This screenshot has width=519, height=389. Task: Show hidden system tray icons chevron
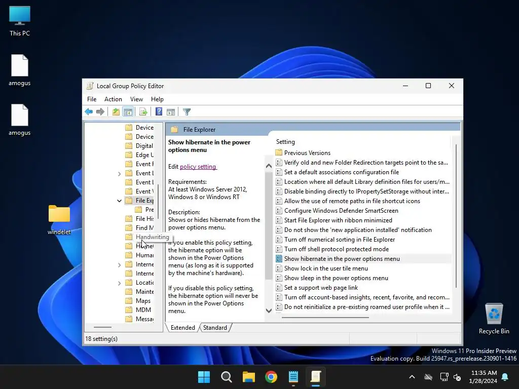point(412,377)
